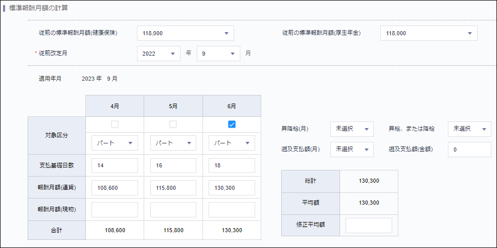The image size is (497, 248).
Task: Tick the 5月 対象区分 checkbox
Action: click(173, 124)
